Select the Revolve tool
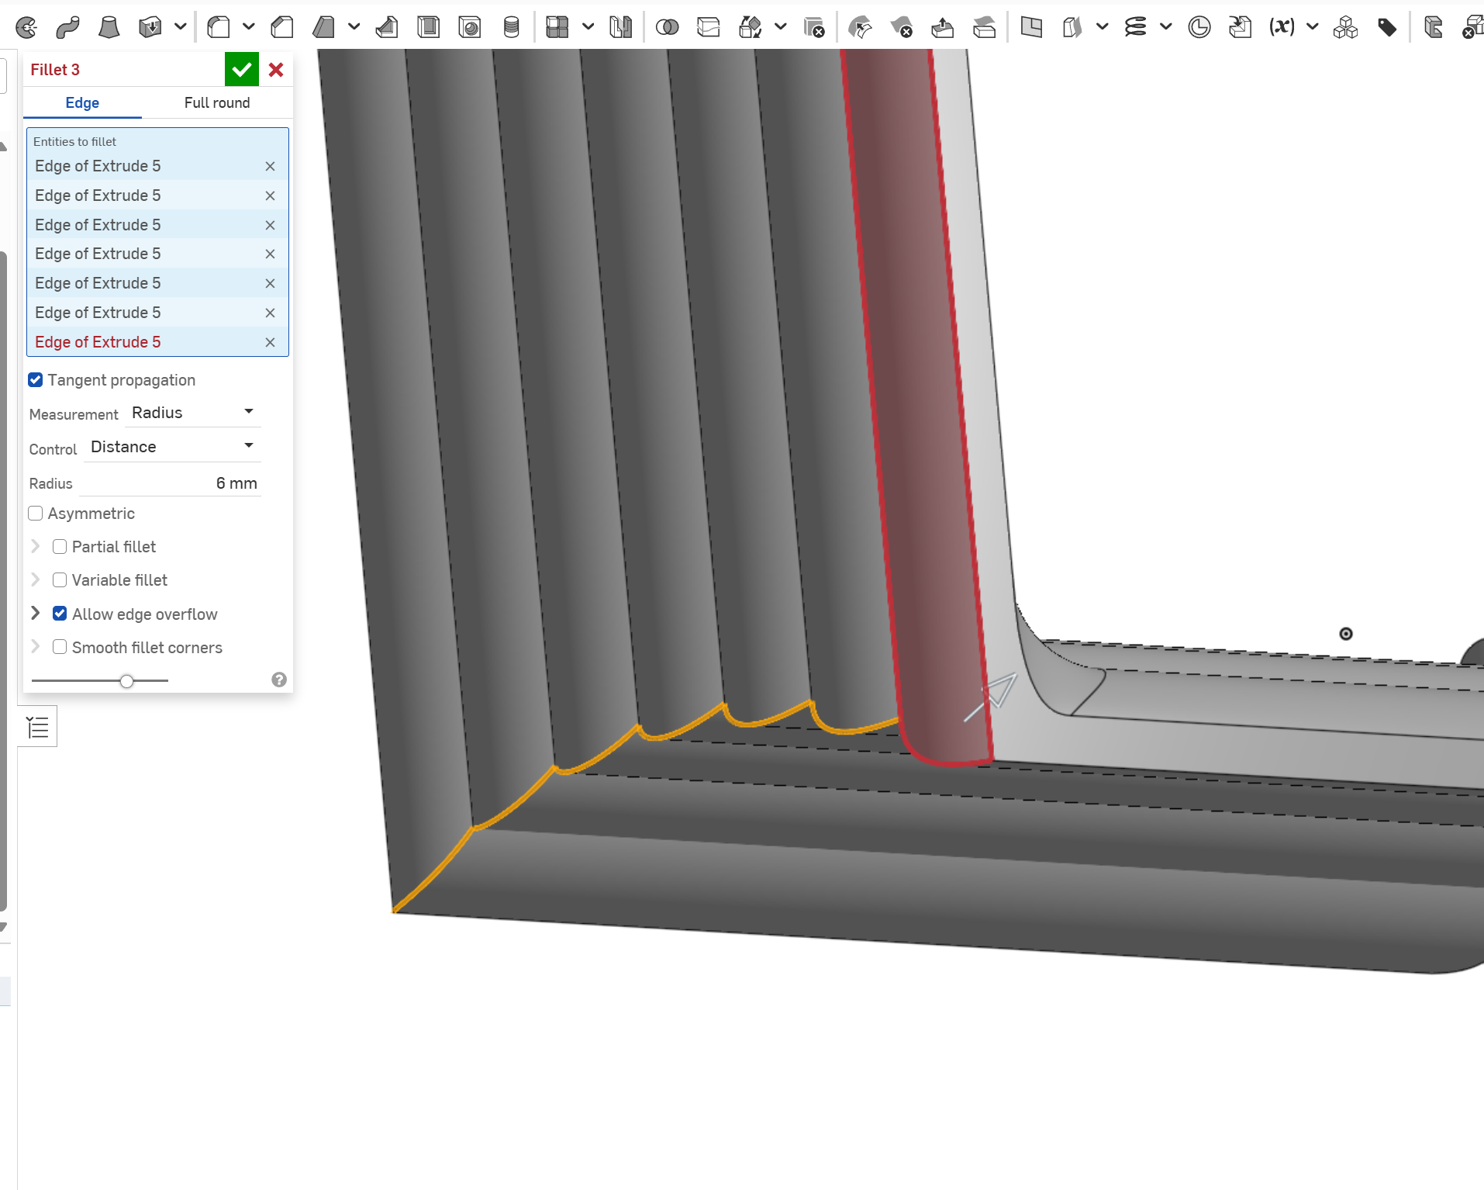 26,28
